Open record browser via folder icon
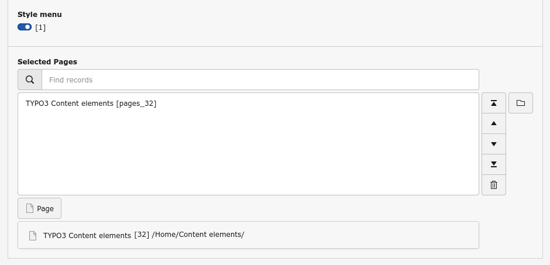The width and height of the screenshot is (550, 265). [x=521, y=103]
